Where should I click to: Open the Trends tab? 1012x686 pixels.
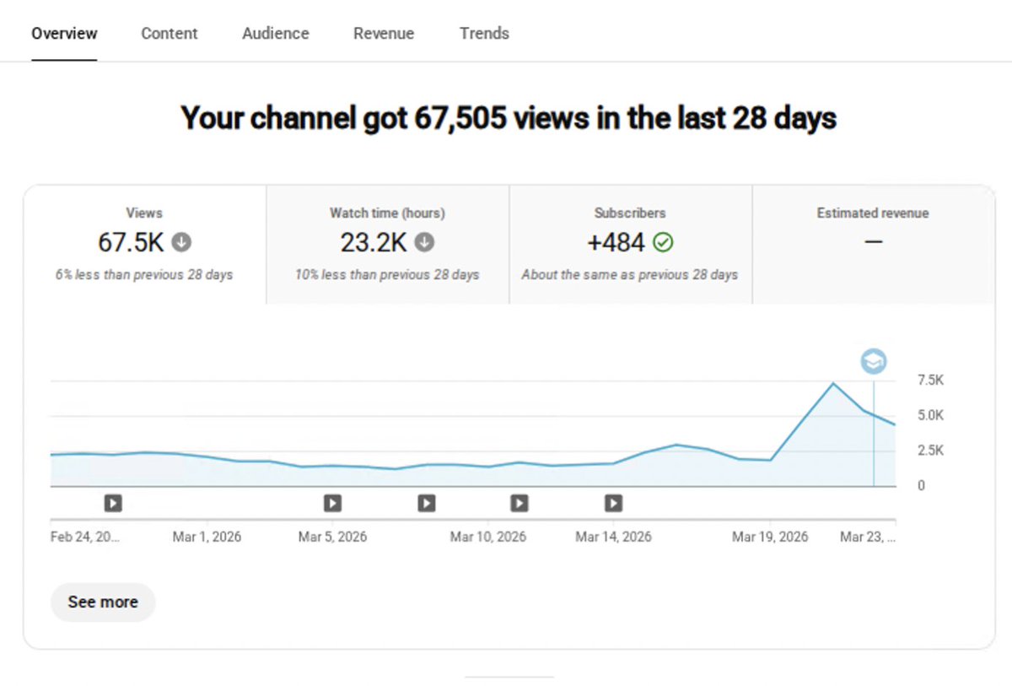484,34
